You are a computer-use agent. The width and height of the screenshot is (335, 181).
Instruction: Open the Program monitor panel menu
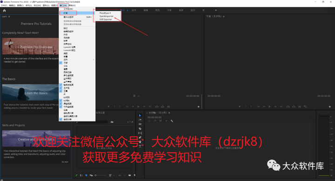pyautogui.click(x=224, y=16)
